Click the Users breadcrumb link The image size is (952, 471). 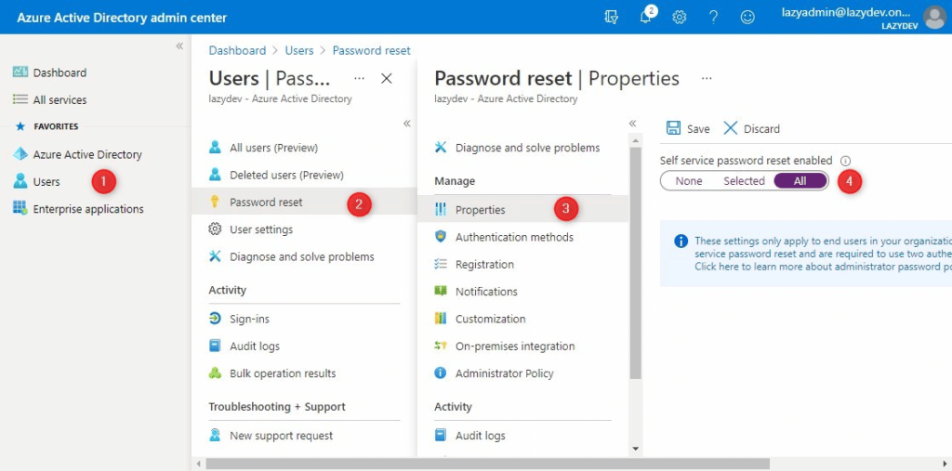pos(299,51)
